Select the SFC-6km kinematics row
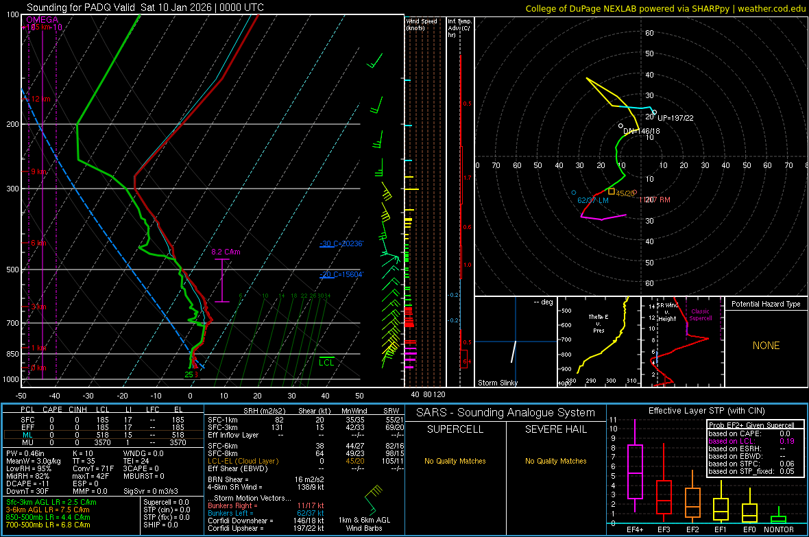The width and height of the screenshot is (809, 537). [x=306, y=446]
